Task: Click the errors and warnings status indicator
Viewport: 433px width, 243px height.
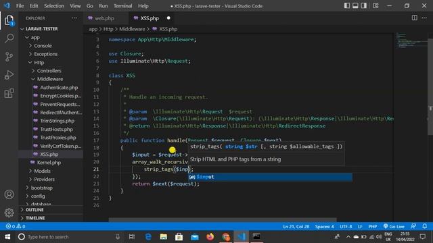Action: tap(16, 226)
